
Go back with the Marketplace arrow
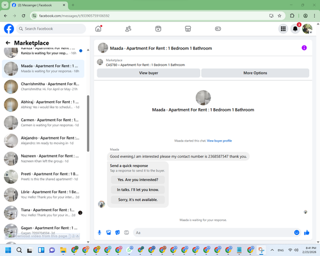point(8,43)
